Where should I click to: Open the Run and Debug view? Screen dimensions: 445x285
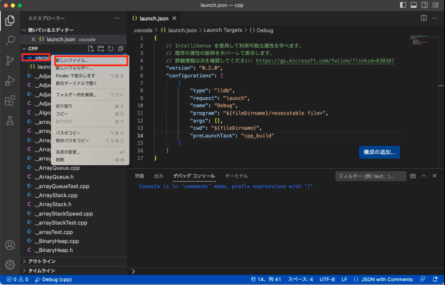click(x=10, y=81)
